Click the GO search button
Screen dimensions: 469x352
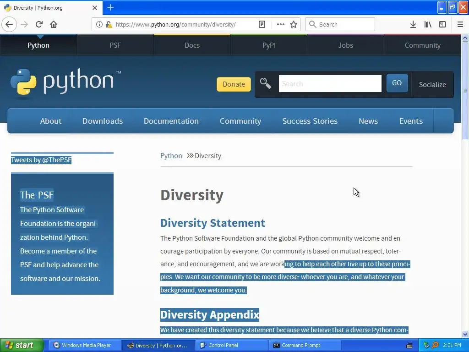point(397,83)
